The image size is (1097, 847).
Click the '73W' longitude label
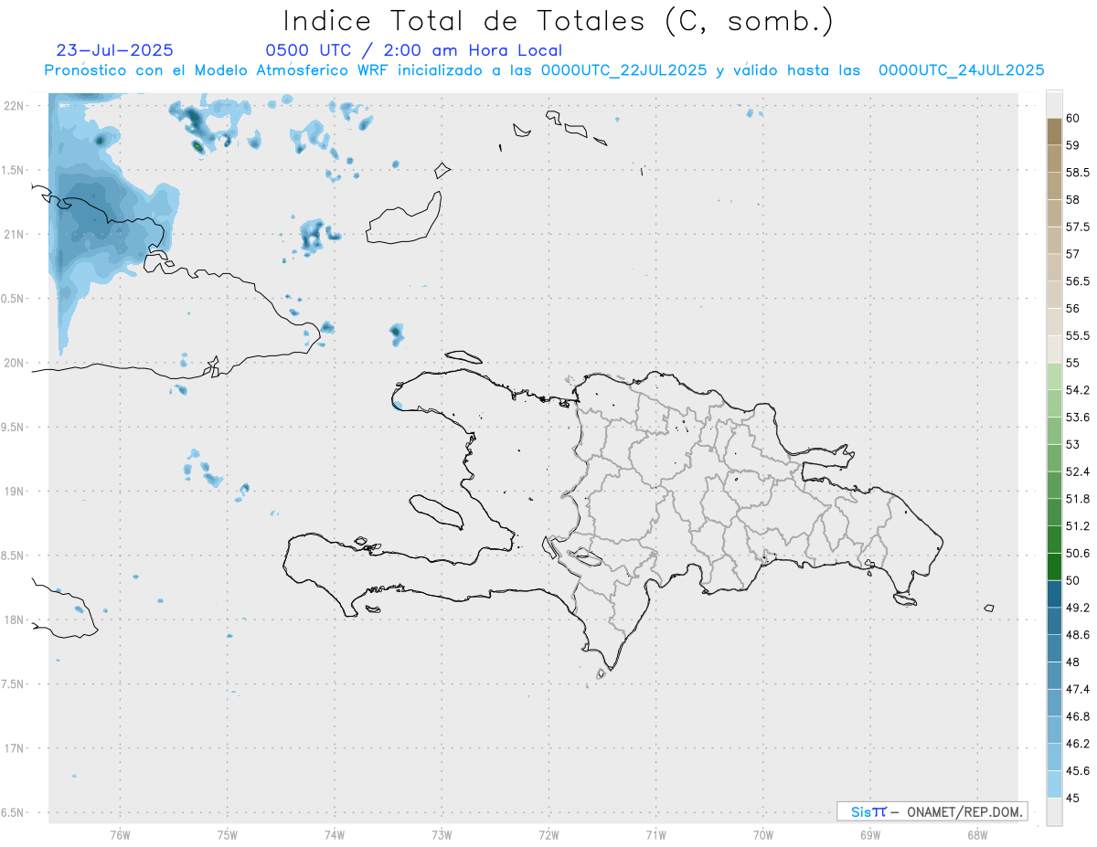442,834
